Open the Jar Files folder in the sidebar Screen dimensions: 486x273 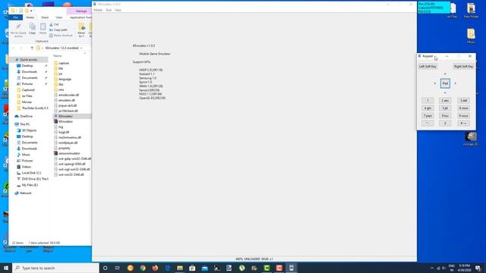click(27, 96)
